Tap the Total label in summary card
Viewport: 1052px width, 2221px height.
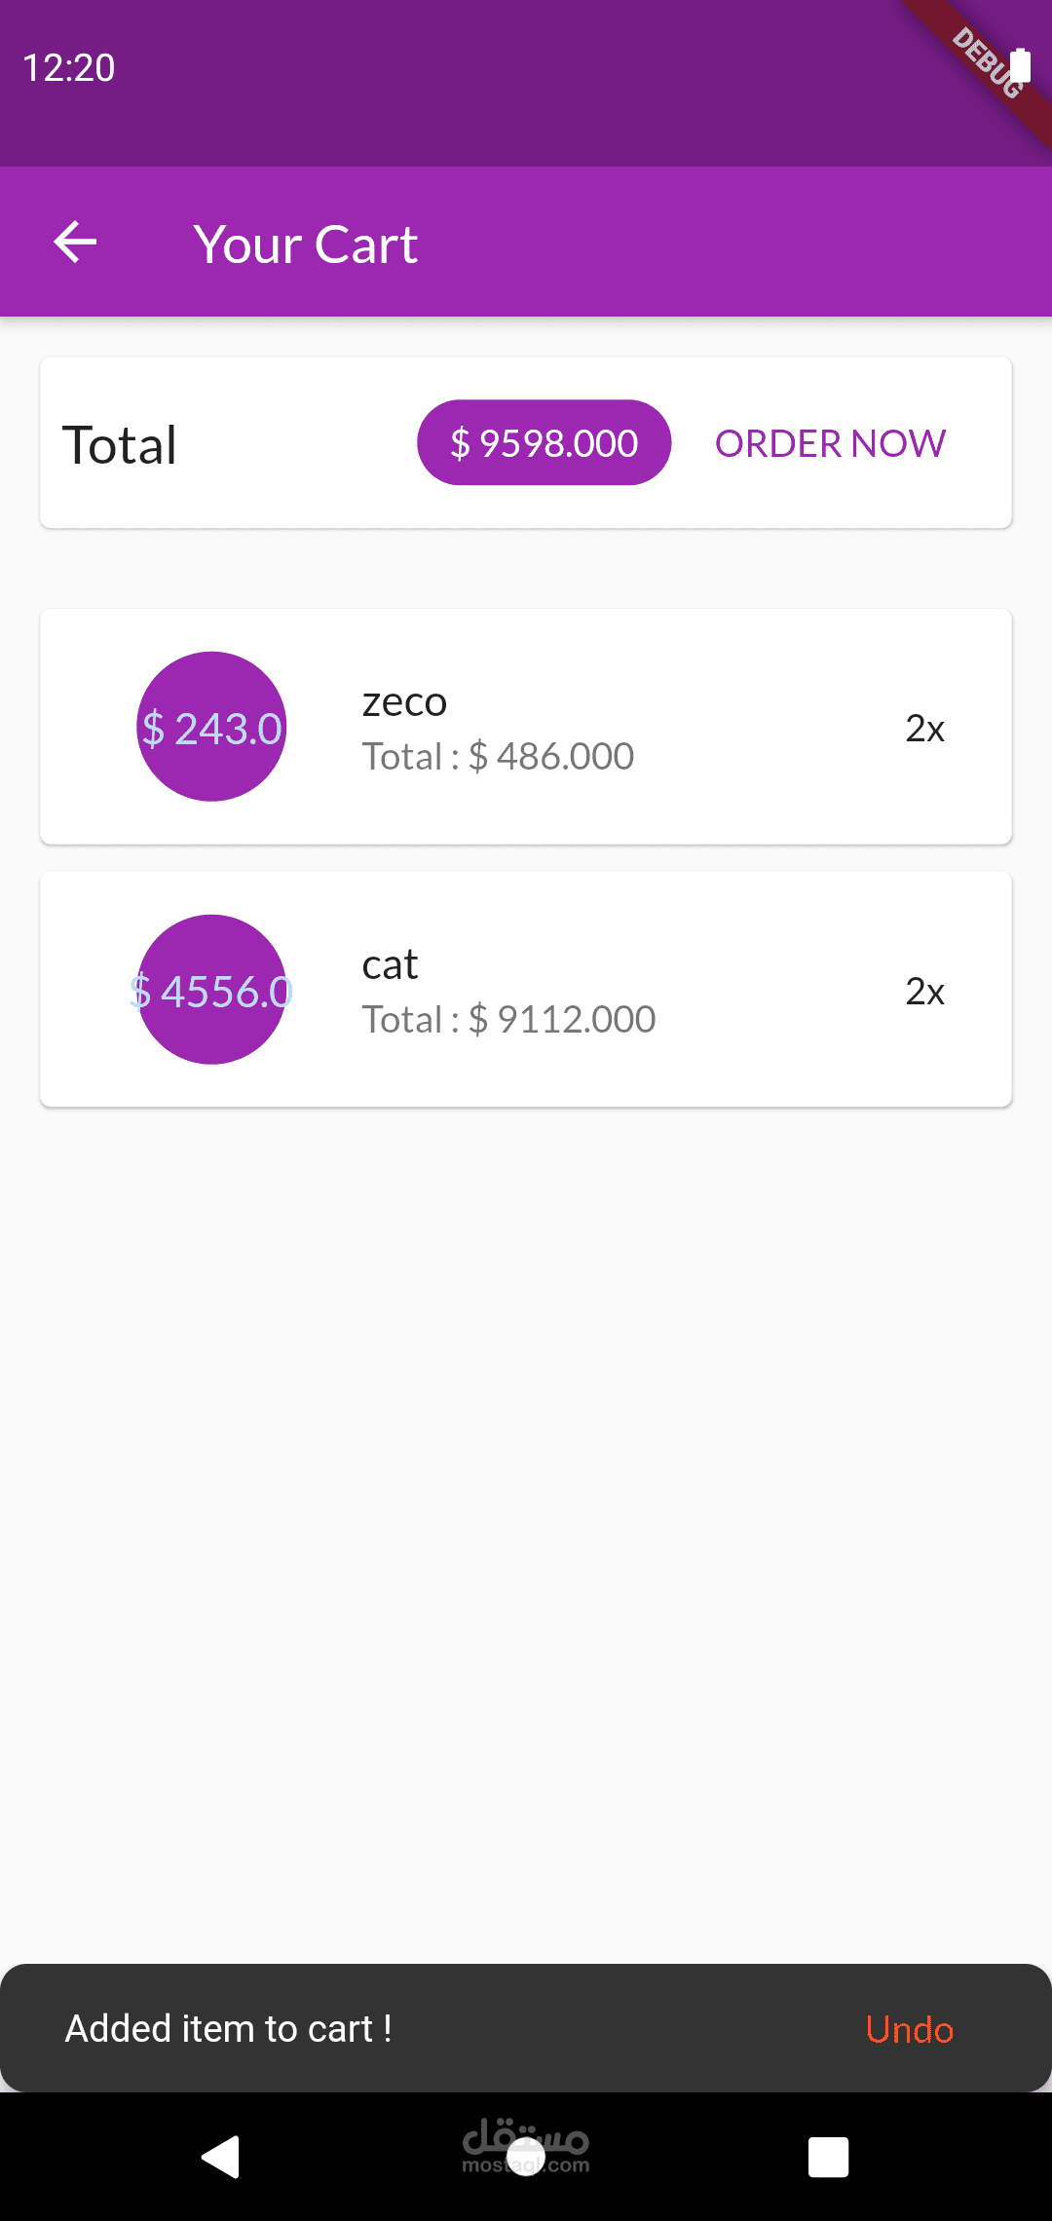(x=120, y=445)
